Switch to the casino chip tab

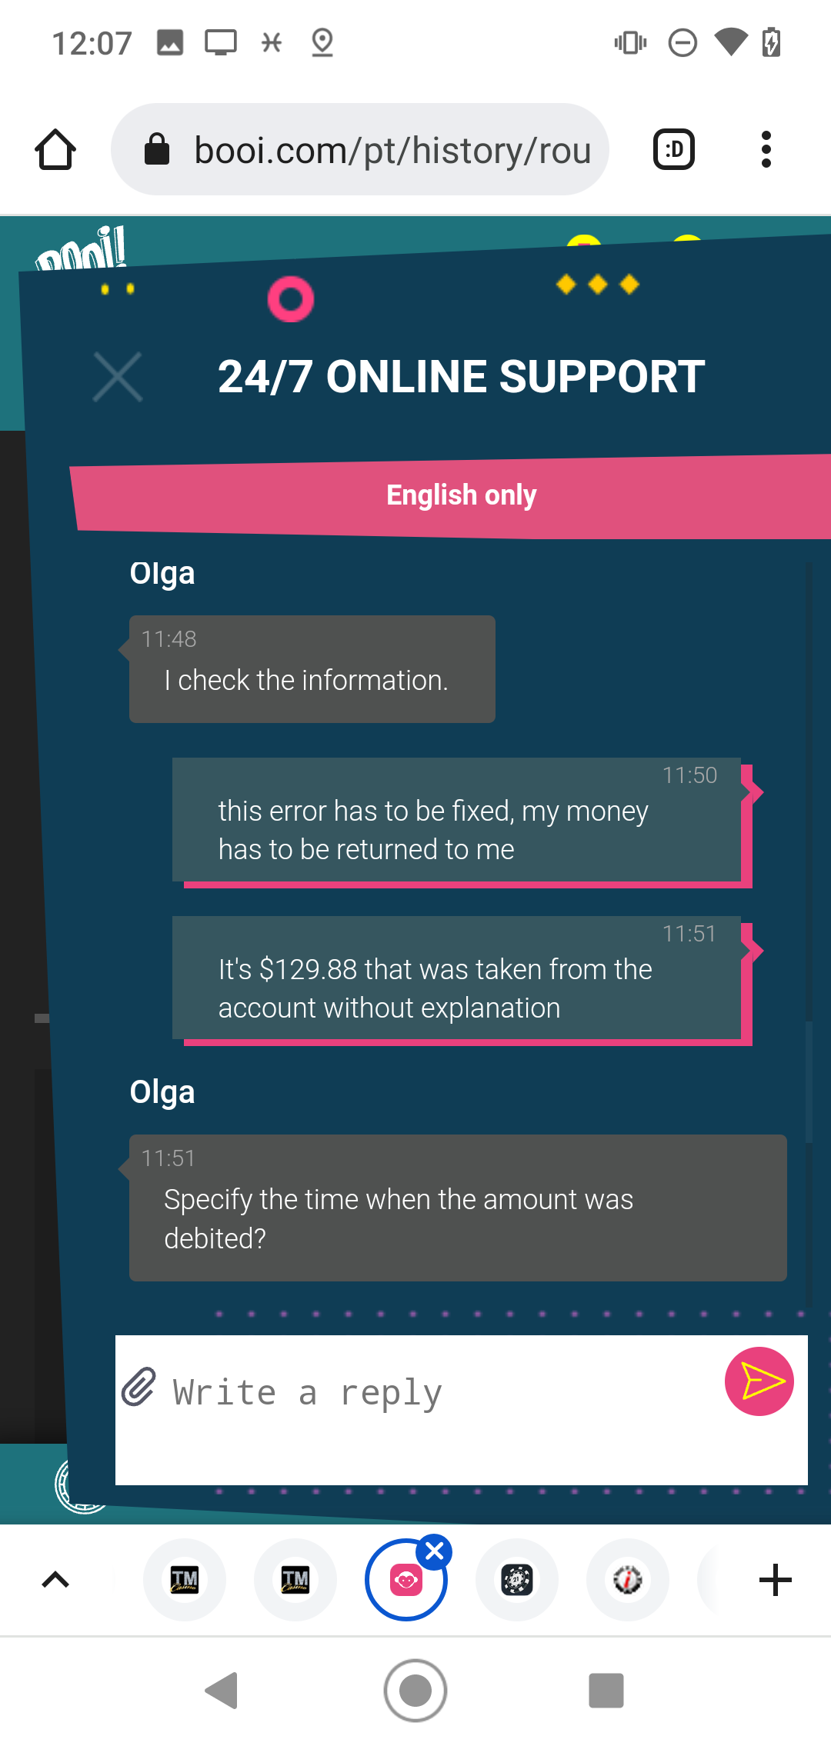[x=517, y=1580]
